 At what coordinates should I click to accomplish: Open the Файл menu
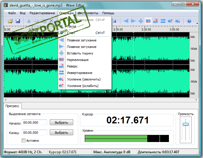tap(12, 13)
